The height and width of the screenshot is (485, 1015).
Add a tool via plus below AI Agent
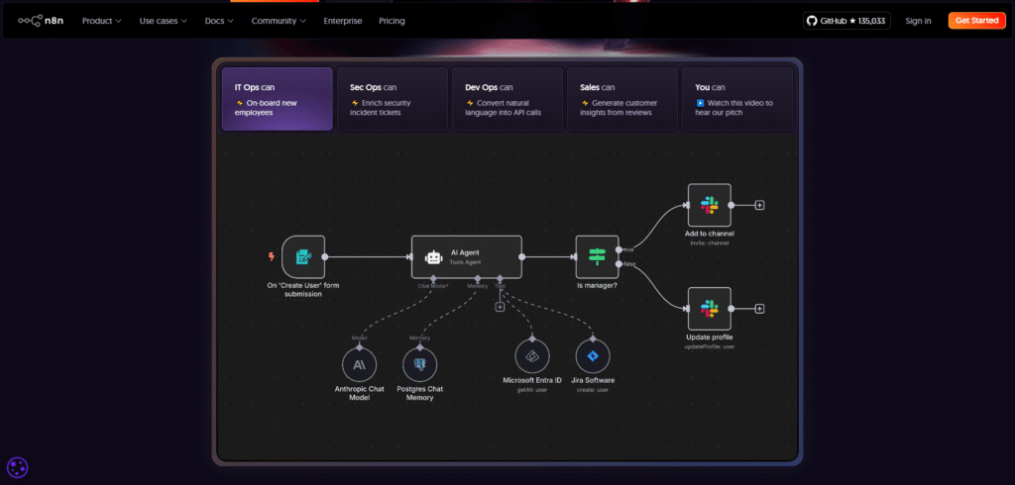[500, 307]
